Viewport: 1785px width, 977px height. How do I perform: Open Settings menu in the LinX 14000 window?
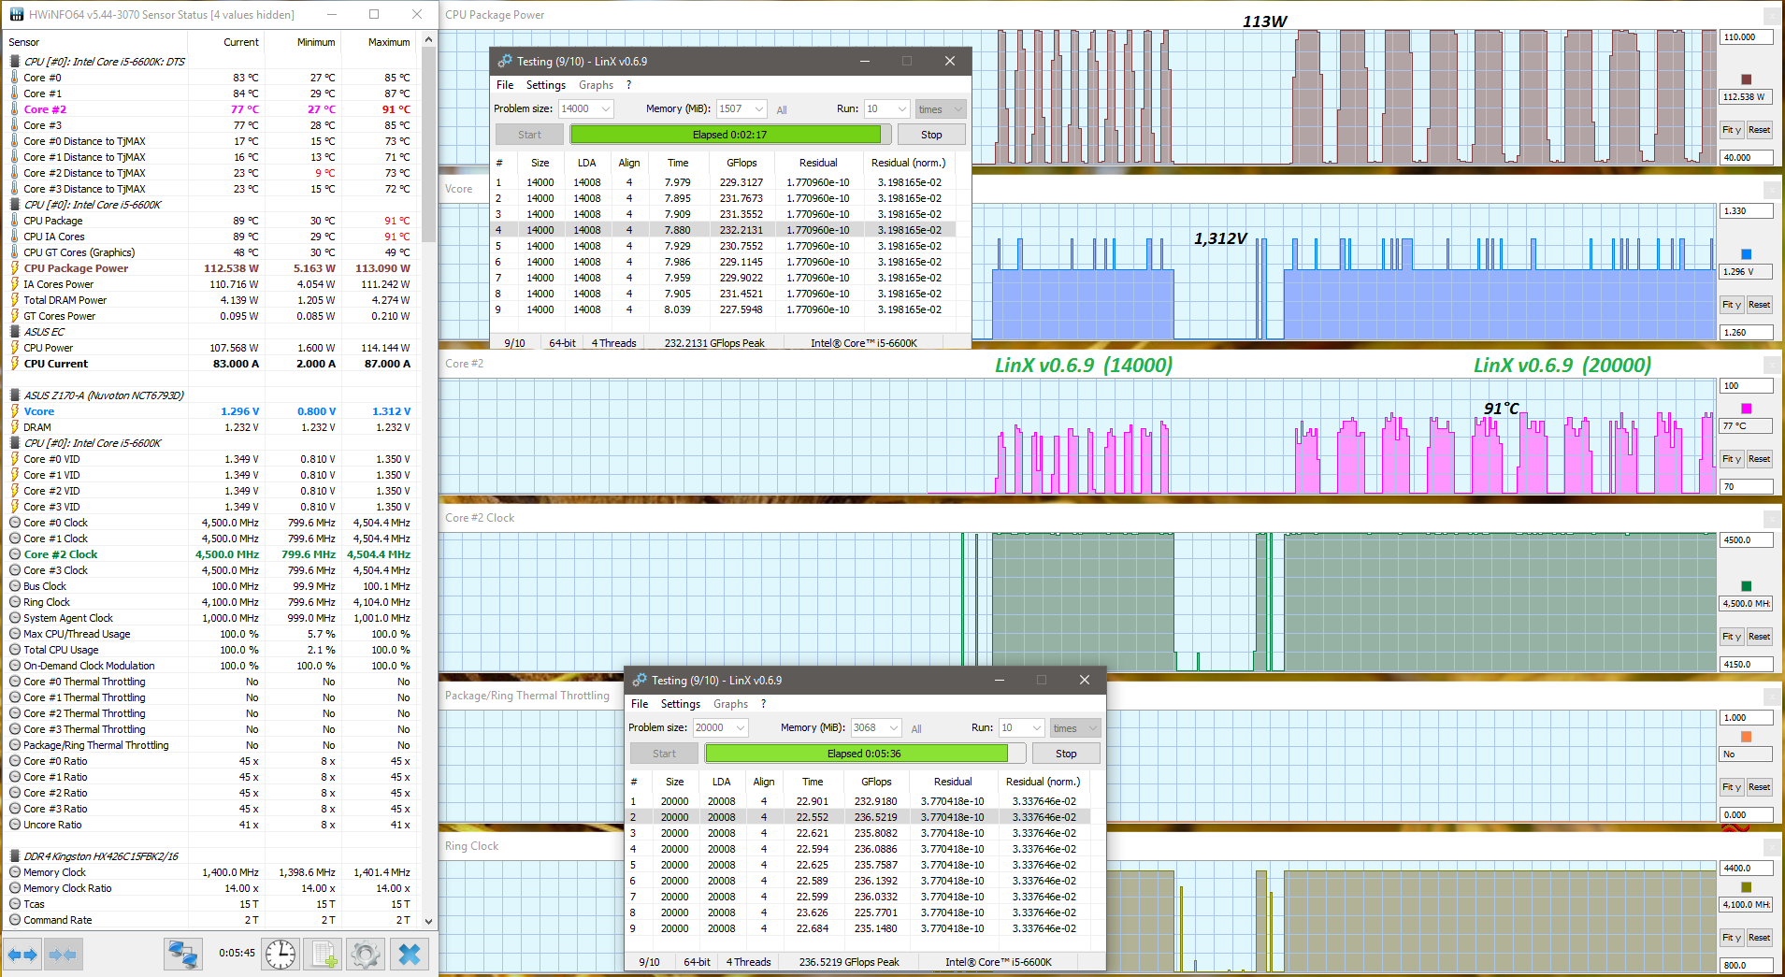[546, 85]
